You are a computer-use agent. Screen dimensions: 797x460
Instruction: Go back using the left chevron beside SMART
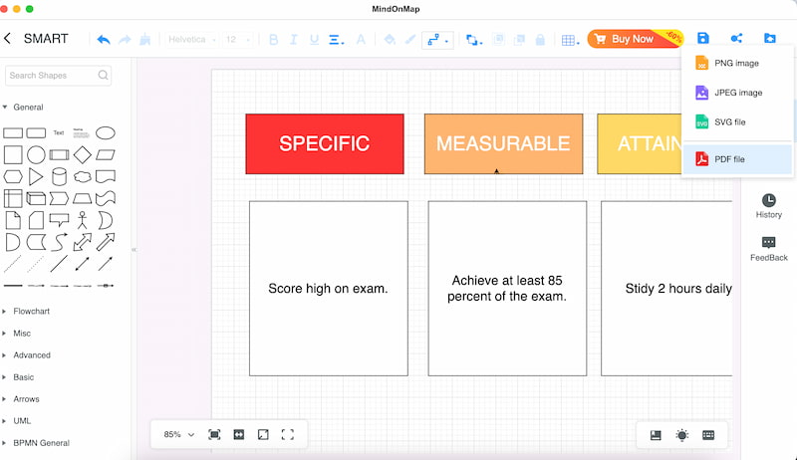pos(7,38)
